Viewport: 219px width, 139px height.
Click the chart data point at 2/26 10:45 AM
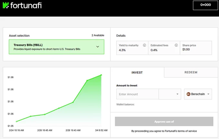click(x=45, y=115)
